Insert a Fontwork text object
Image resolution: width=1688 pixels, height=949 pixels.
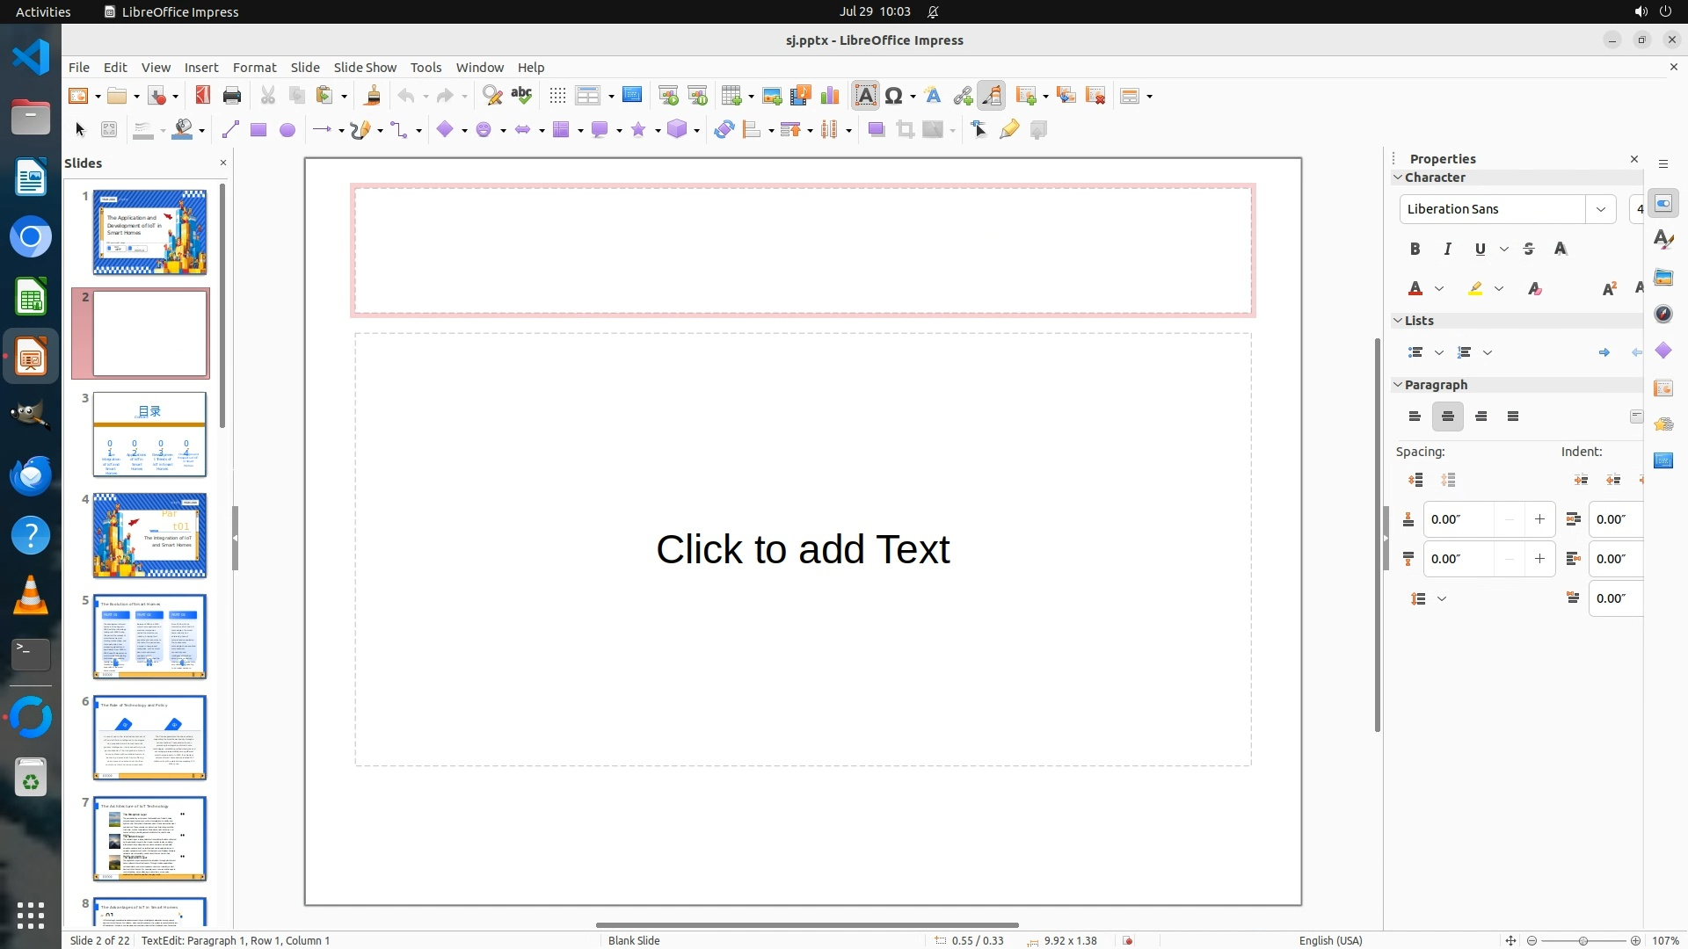coord(933,96)
